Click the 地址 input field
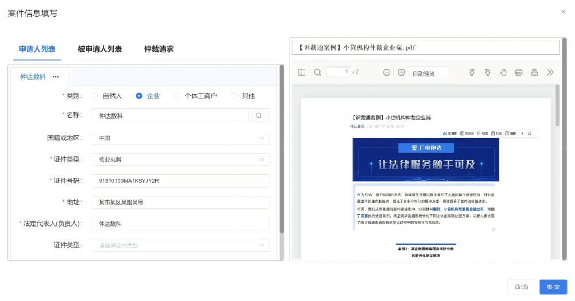The height and width of the screenshot is (301, 575). [180, 202]
